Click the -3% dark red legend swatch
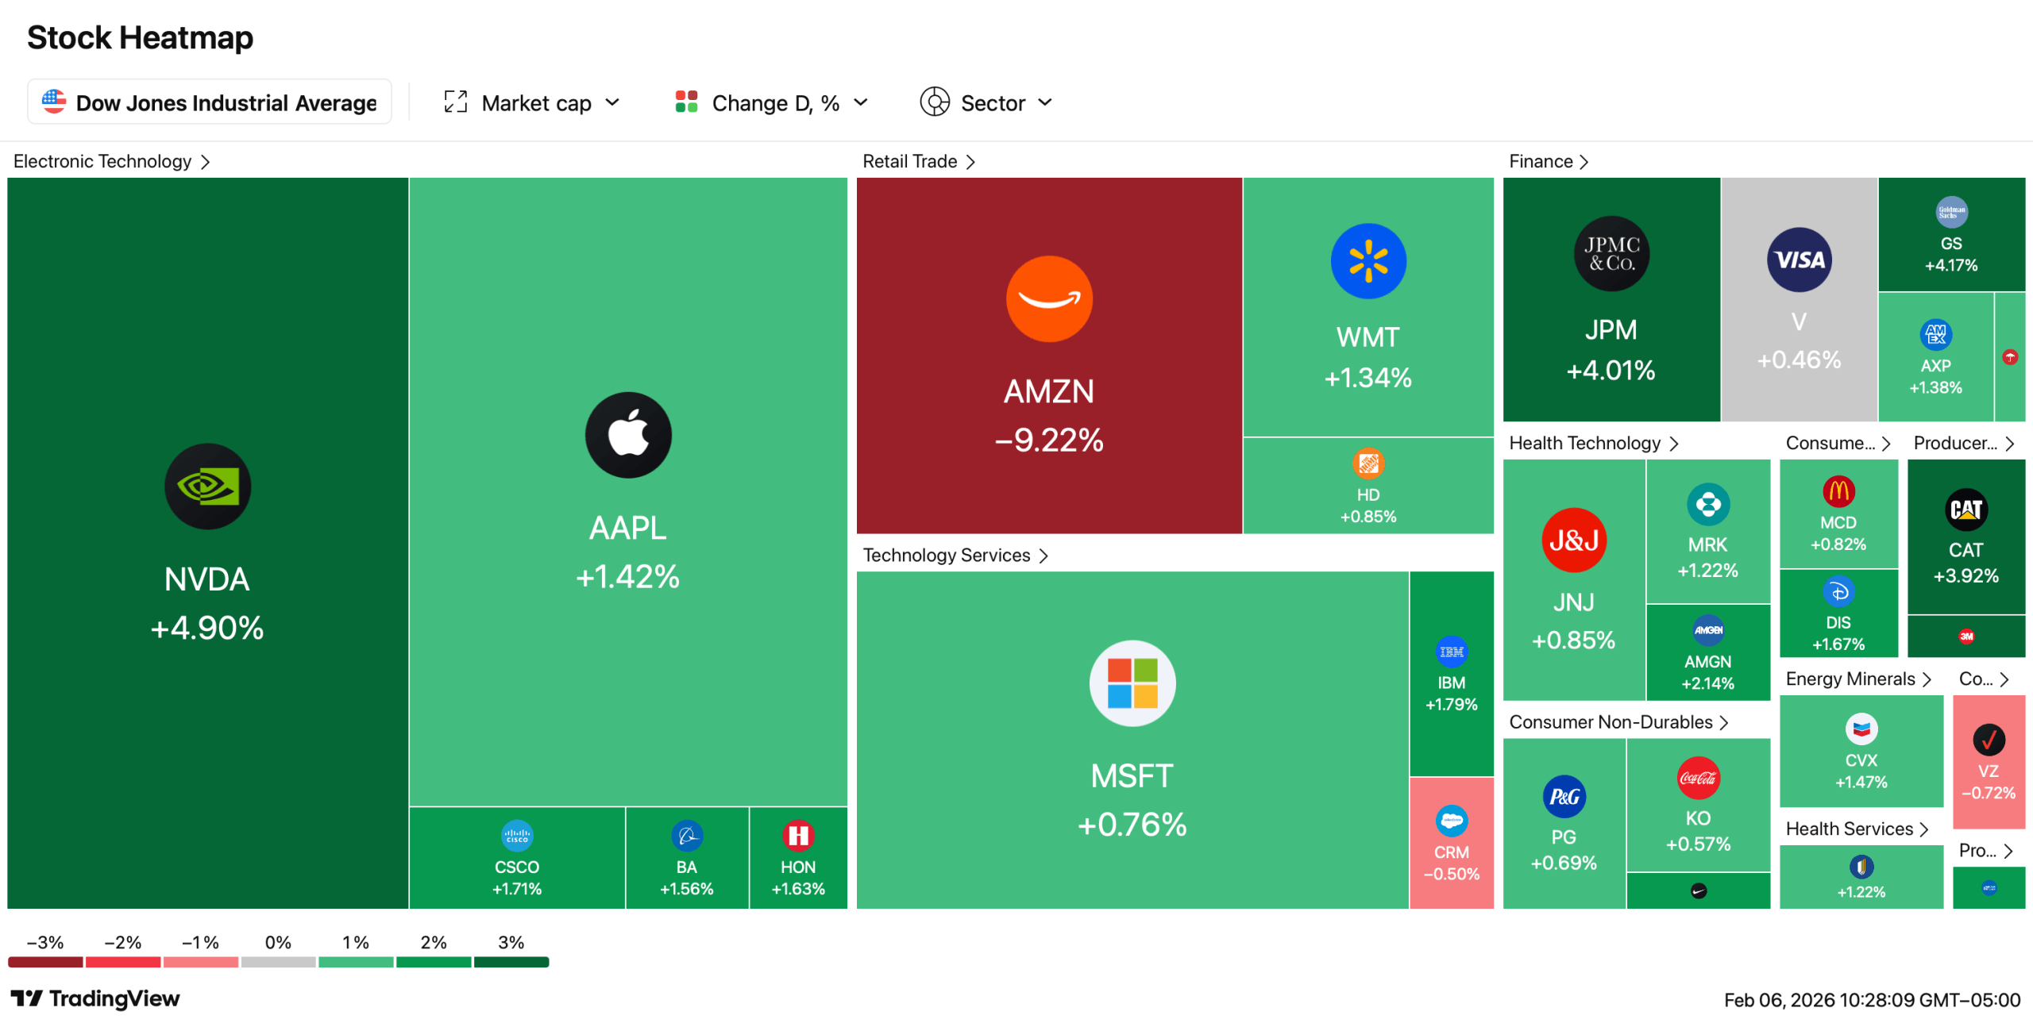 (x=45, y=962)
